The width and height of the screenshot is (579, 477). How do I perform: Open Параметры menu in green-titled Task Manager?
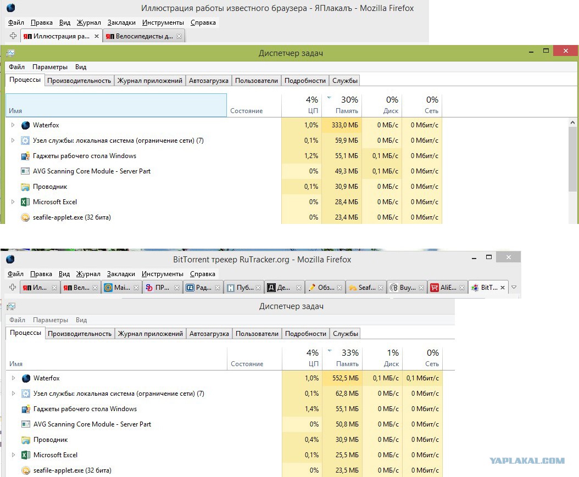pos(50,67)
